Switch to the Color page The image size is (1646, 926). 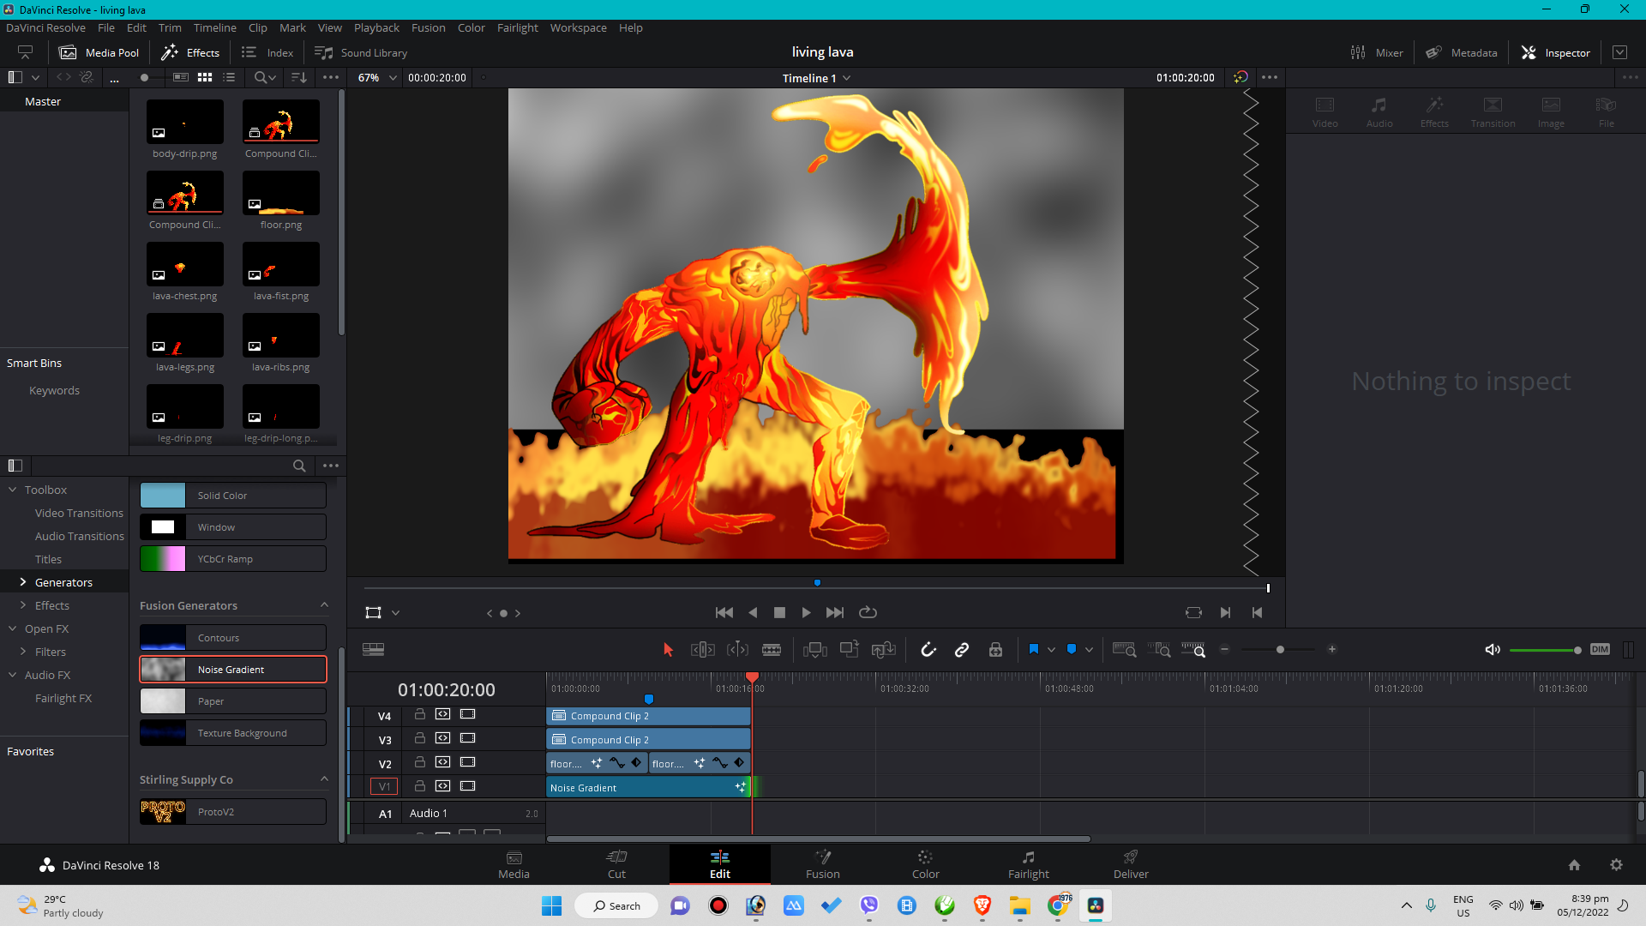click(925, 864)
